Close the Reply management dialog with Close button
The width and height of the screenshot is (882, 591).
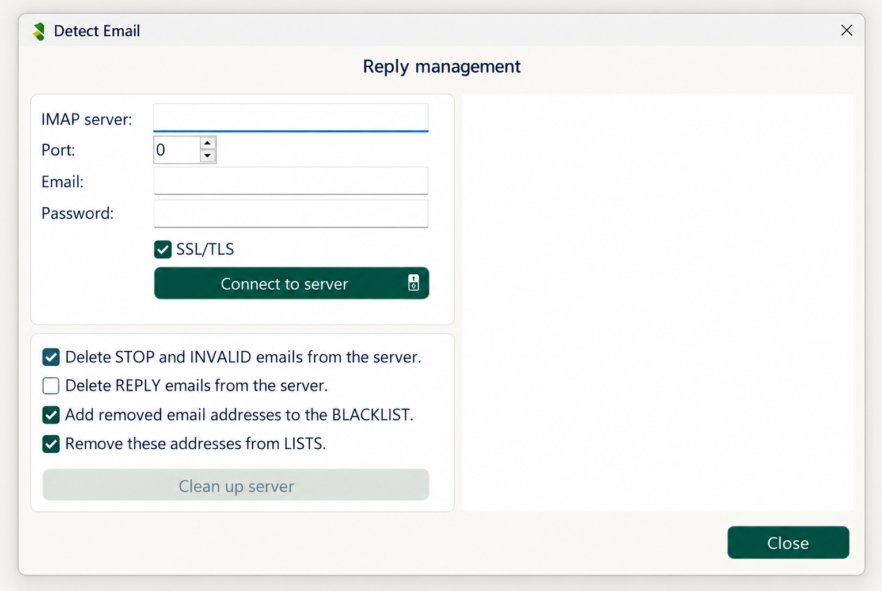coord(788,543)
